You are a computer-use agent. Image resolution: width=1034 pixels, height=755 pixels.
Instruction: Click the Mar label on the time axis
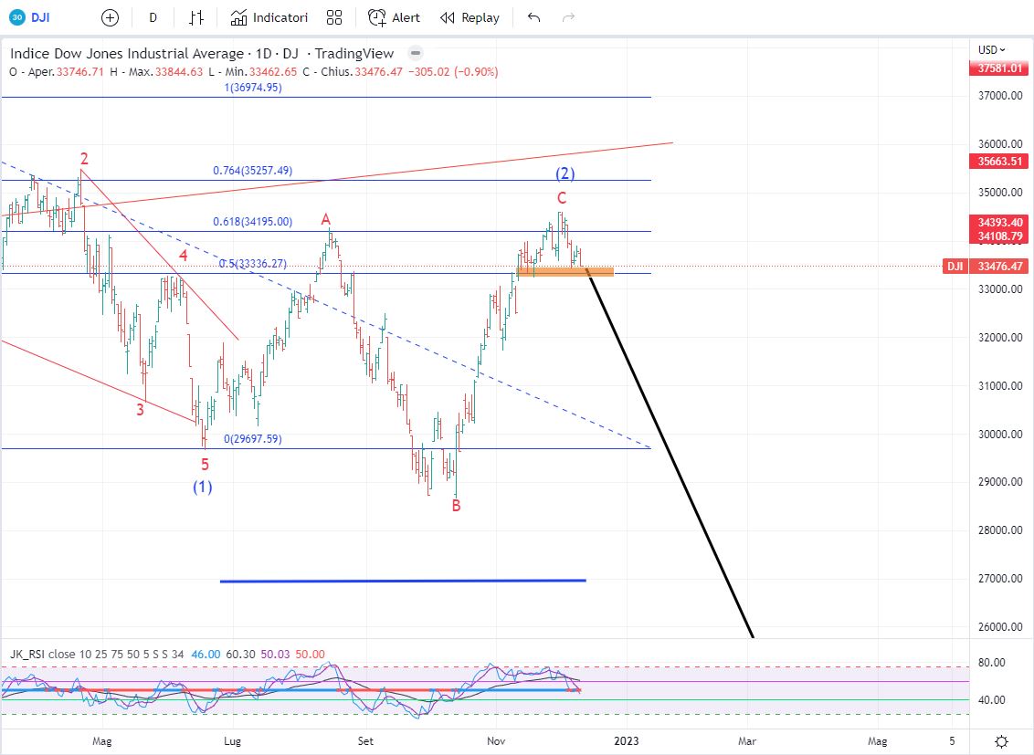point(747,741)
